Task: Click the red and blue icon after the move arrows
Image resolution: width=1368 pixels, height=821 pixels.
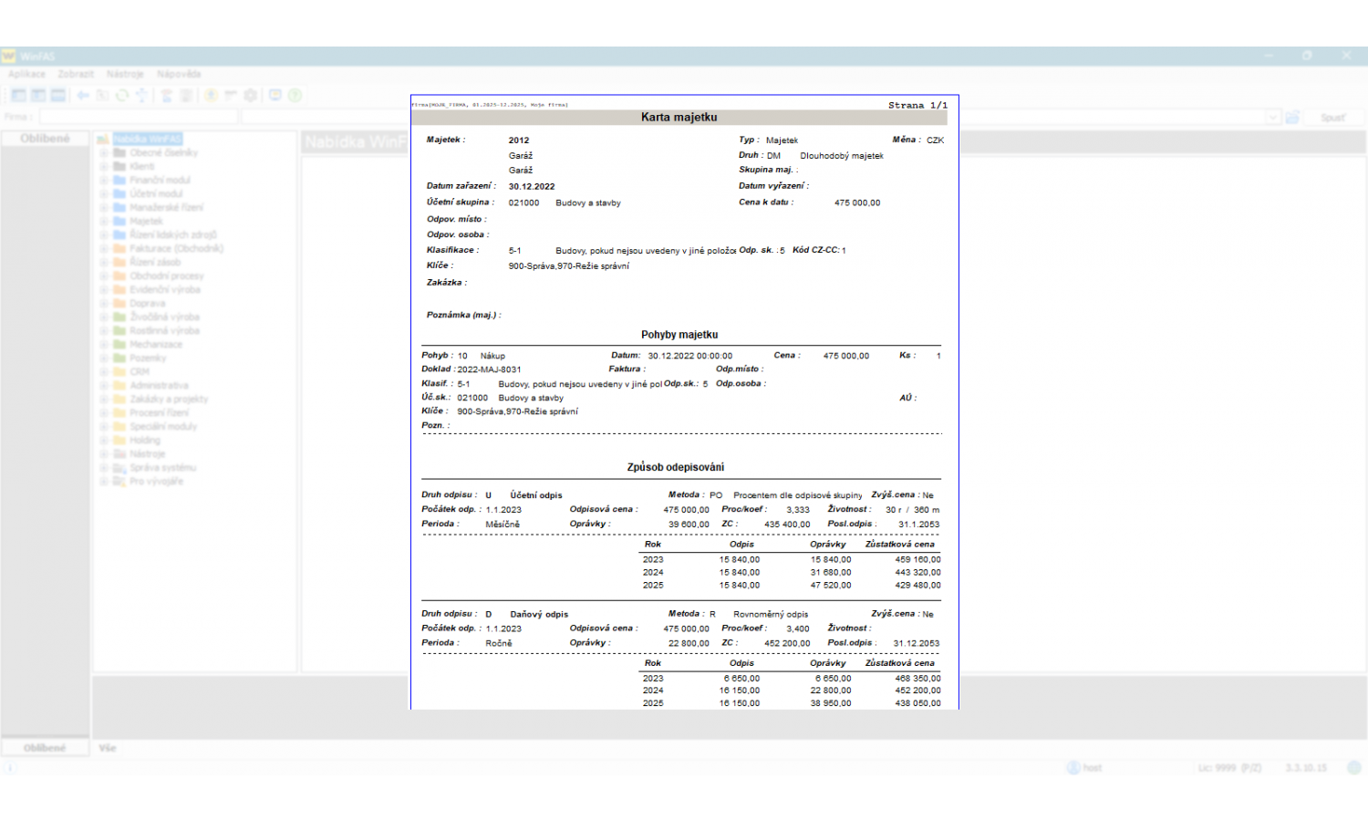Action: pyautogui.click(x=167, y=95)
